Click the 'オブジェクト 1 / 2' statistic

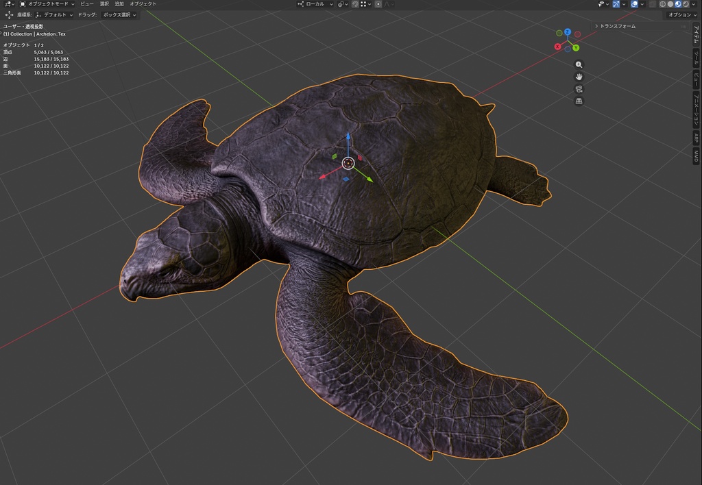coord(23,45)
